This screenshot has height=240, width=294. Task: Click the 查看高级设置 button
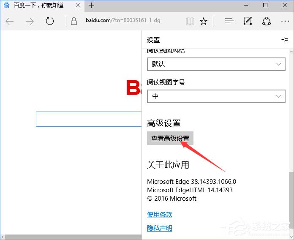(x=170, y=138)
